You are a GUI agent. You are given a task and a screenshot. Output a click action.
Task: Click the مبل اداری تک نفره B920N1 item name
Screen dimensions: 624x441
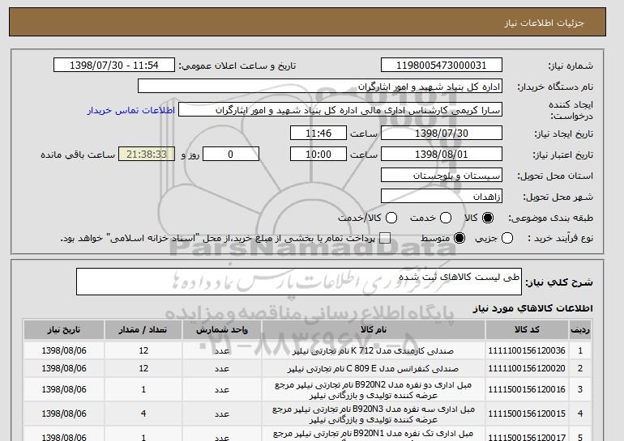coord(374,436)
